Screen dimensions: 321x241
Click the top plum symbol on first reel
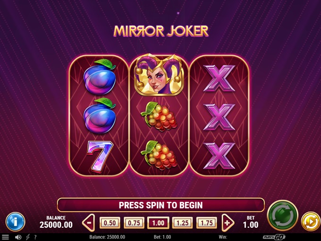[x=100, y=77]
